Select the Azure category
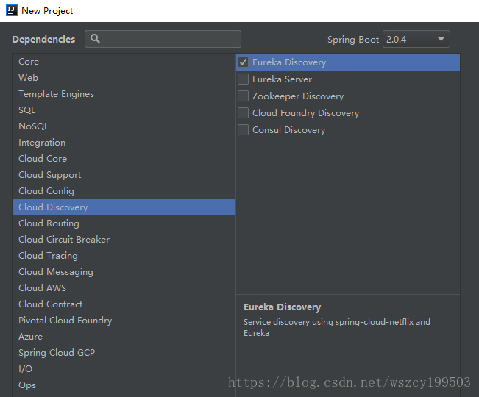This screenshot has height=397, width=479. (124, 337)
